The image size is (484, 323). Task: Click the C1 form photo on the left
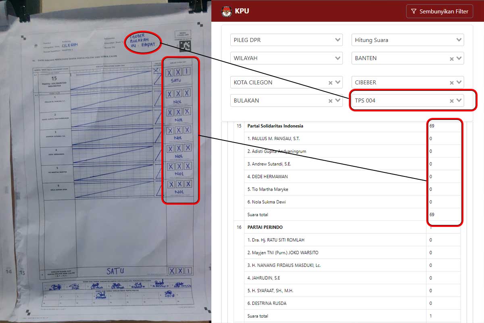pyautogui.click(x=105, y=161)
